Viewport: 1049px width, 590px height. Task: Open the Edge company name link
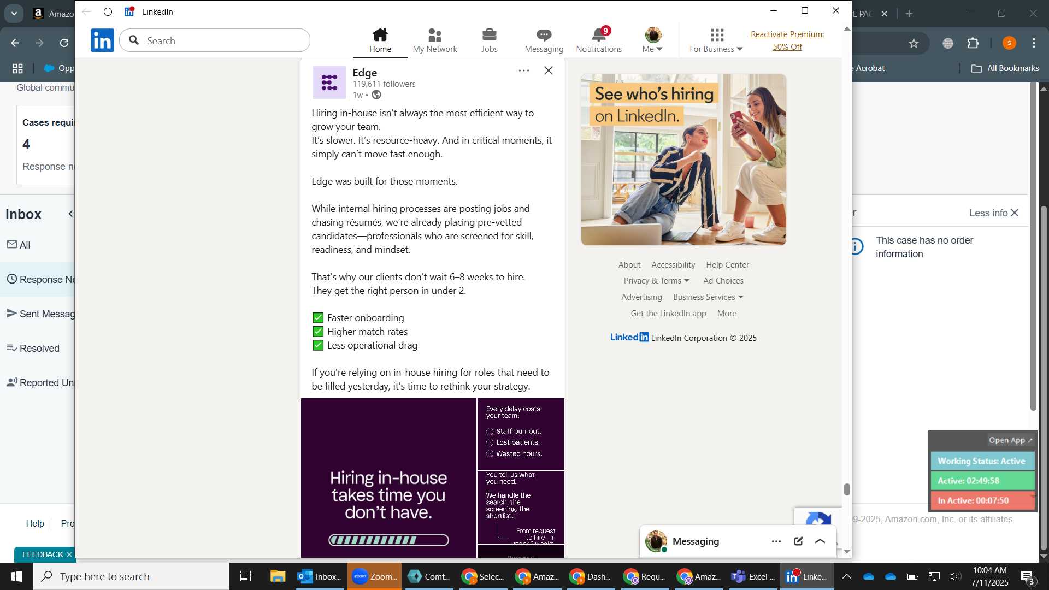[x=365, y=73]
